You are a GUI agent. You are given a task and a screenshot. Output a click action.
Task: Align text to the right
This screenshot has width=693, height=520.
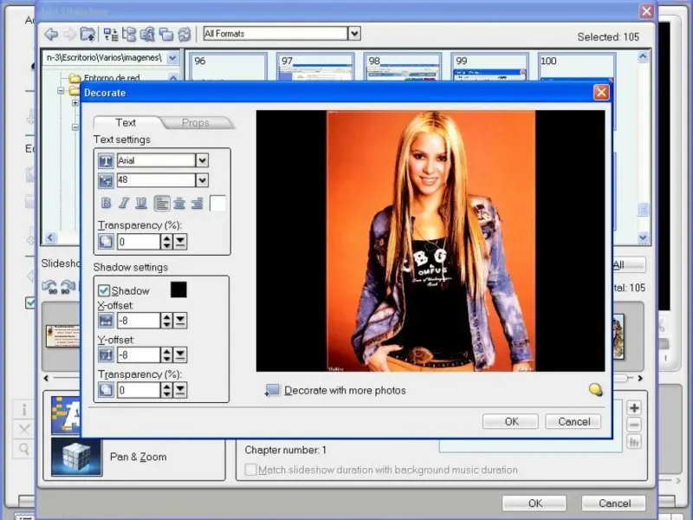[x=197, y=204]
